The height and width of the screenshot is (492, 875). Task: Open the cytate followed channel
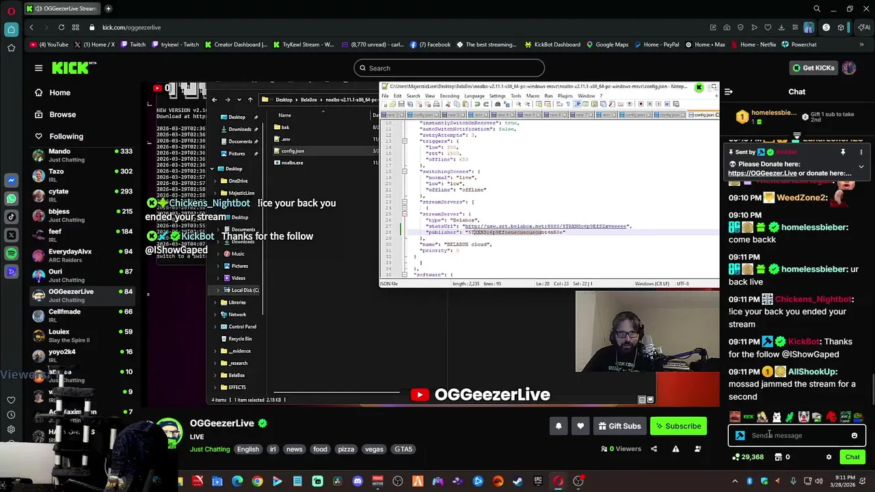point(82,195)
